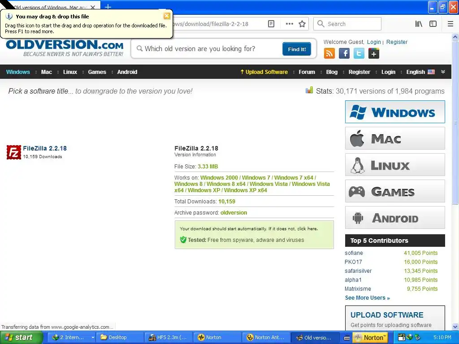Click the Windows start button
459x344 pixels.
click(21, 338)
